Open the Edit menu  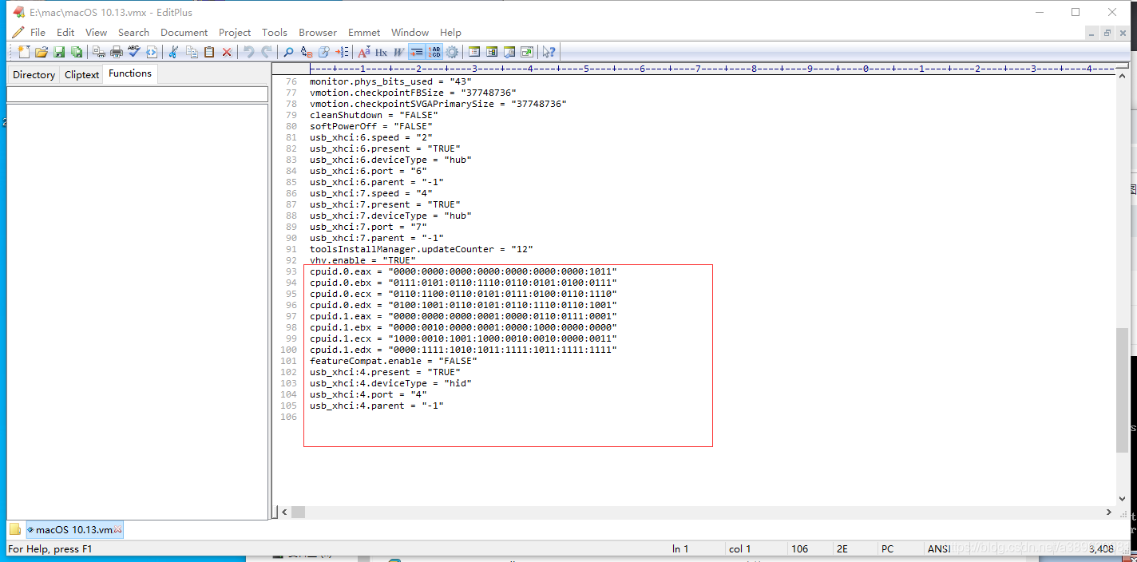click(x=65, y=33)
